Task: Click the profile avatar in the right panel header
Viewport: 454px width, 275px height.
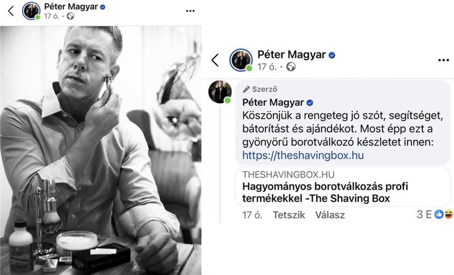Action: pos(241,60)
